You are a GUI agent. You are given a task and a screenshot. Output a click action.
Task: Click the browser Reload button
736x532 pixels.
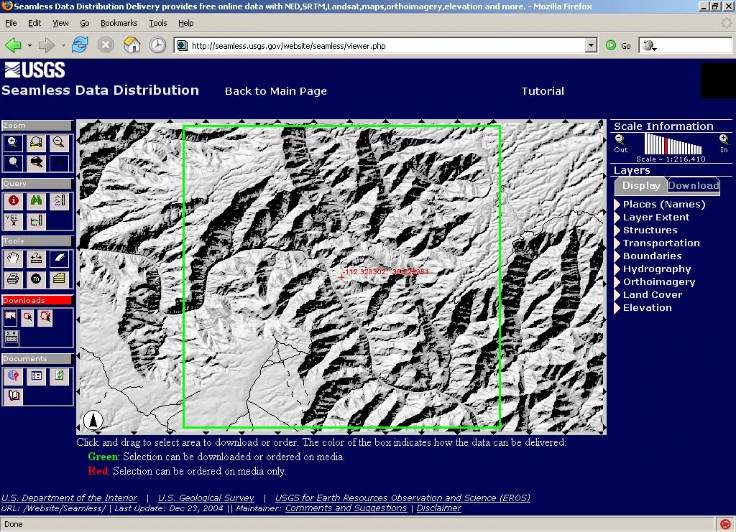pyautogui.click(x=80, y=45)
